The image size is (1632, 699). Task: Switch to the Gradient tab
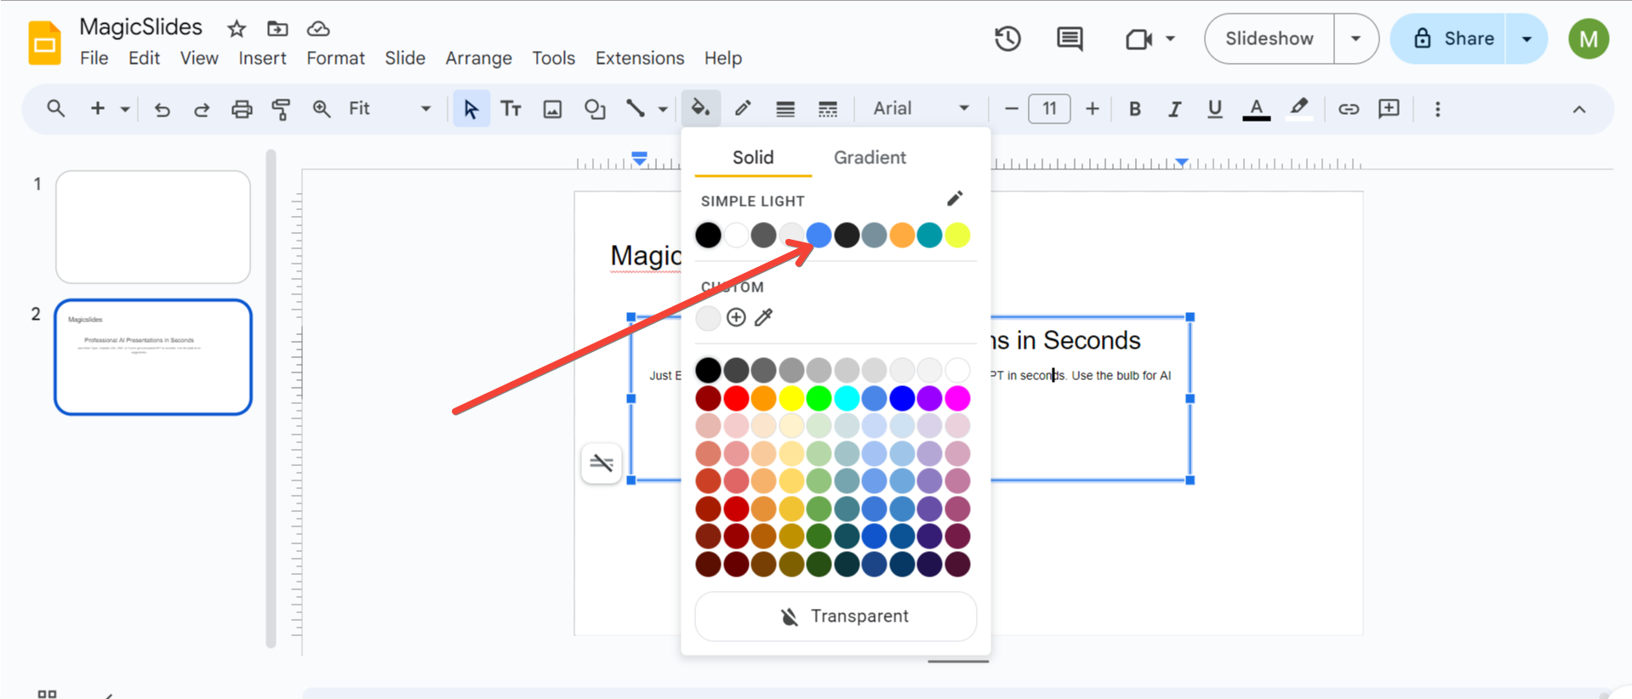pyautogui.click(x=869, y=157)
